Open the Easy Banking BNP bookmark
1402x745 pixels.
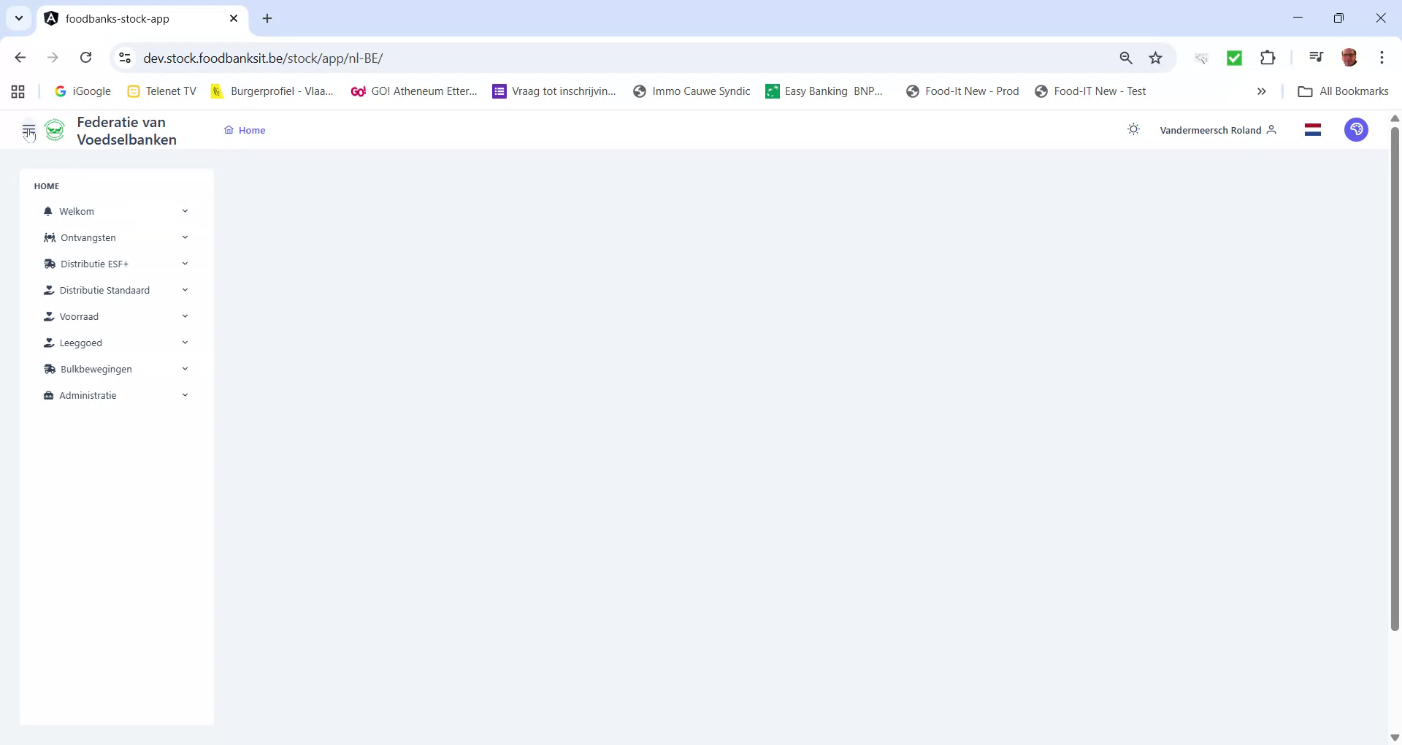point(824,91)
